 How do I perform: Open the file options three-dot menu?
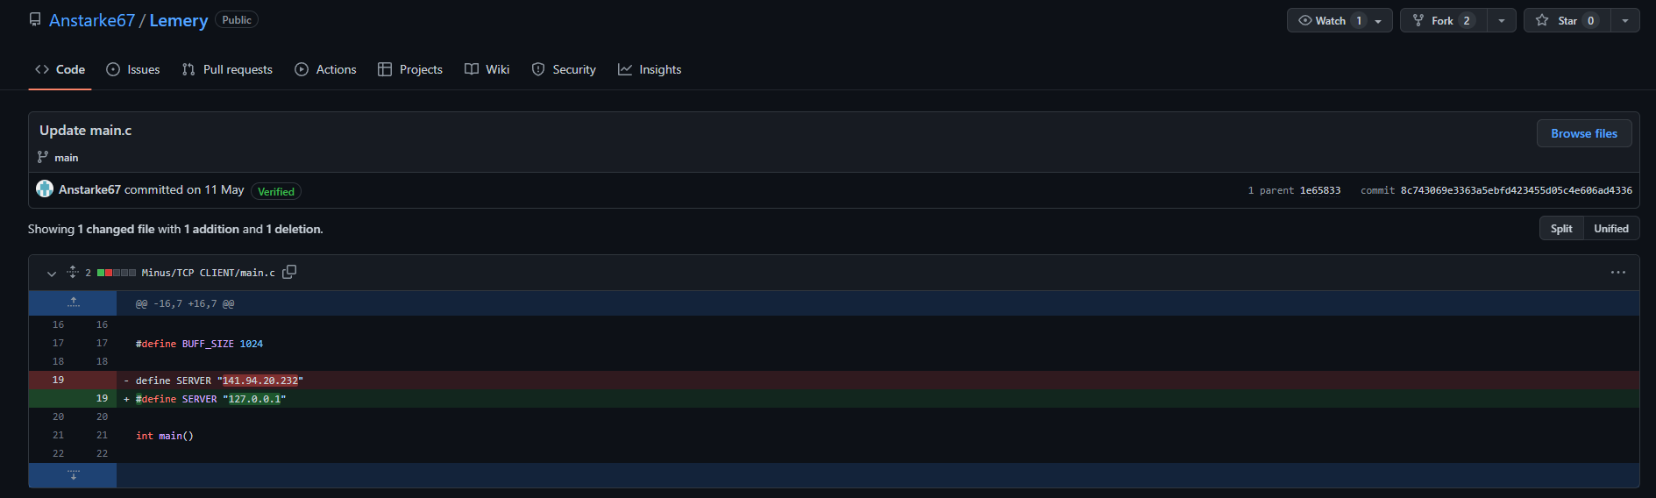pyautogui.click(x=1617, y=273)
